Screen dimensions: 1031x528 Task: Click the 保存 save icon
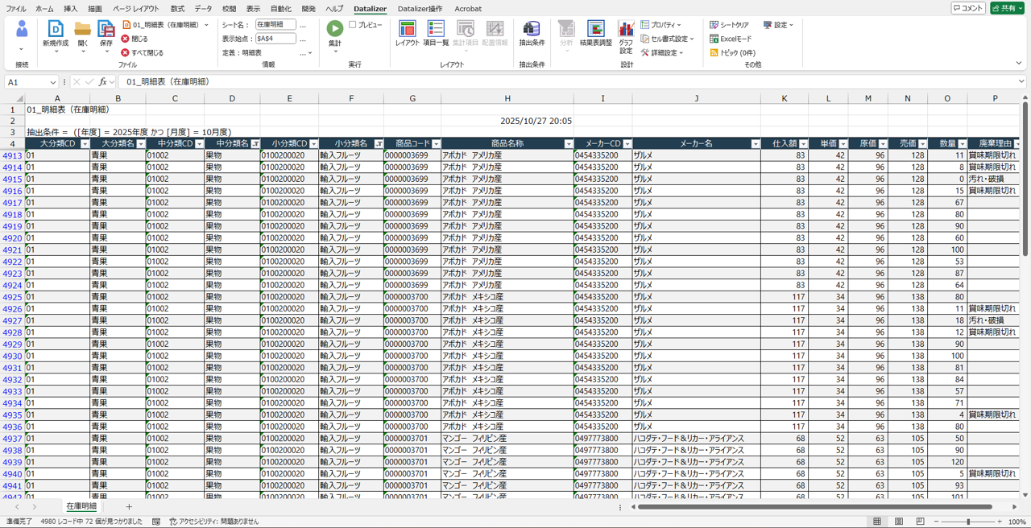pos(106,30)
